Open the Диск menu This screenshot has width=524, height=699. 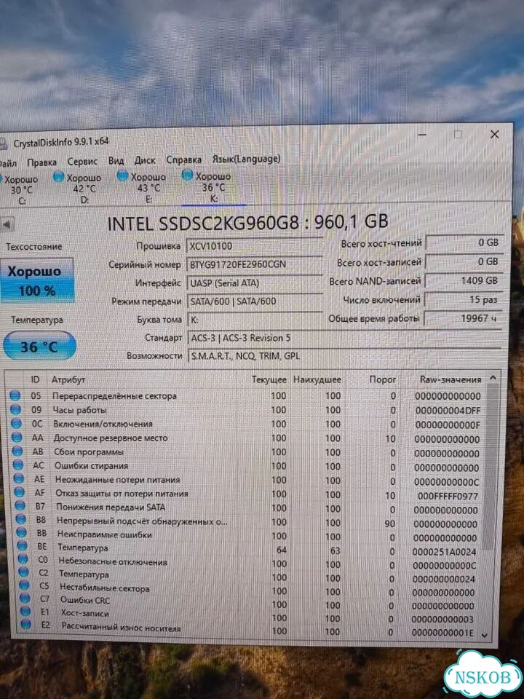click(145, 160)
